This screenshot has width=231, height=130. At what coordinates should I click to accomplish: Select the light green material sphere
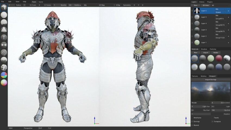coord(211,58)
